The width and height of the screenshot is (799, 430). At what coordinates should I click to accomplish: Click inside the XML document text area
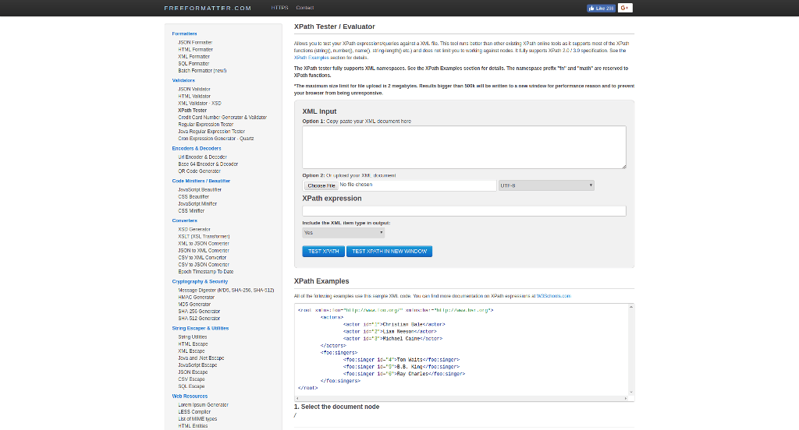click(463, 147)
